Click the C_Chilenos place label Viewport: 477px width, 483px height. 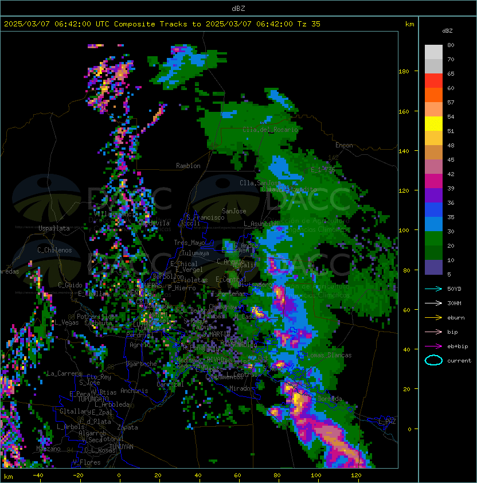54,250
